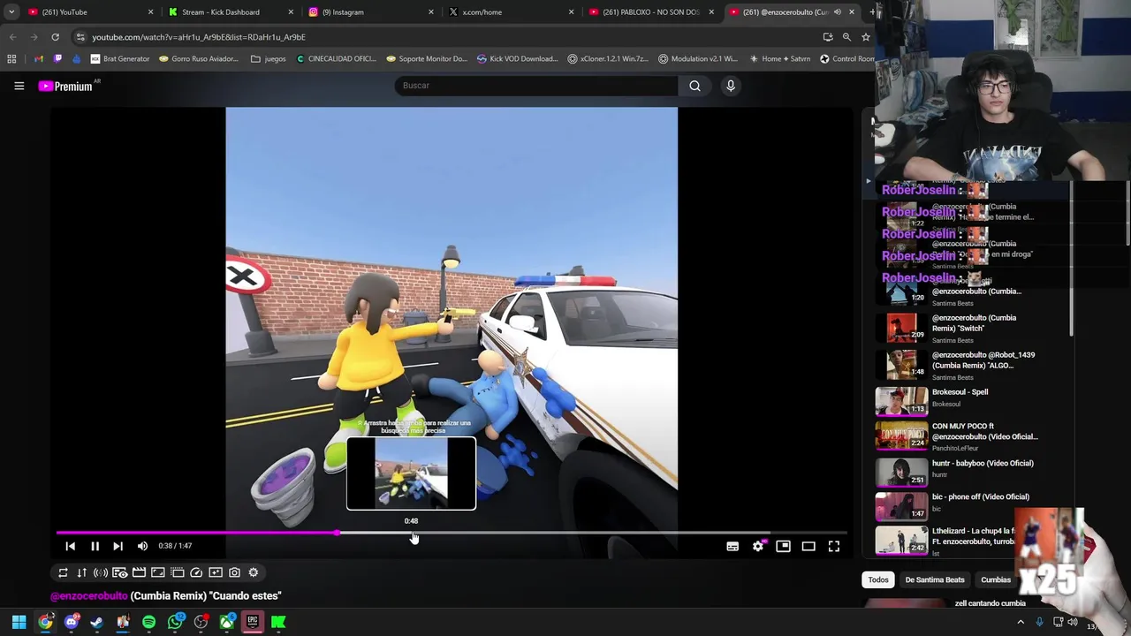Click the progress bar scrubber handle
The image size is (1131, 636).
pos(338,533)
